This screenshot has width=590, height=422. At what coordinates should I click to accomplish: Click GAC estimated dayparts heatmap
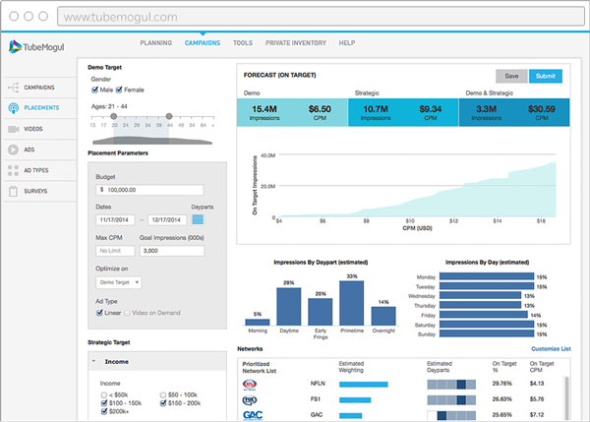tap(451, 415)
